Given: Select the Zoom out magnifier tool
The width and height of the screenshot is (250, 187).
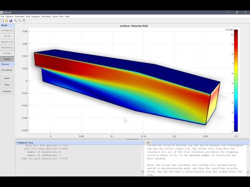Looking at the screenshot, I should (x=20, y=21).
